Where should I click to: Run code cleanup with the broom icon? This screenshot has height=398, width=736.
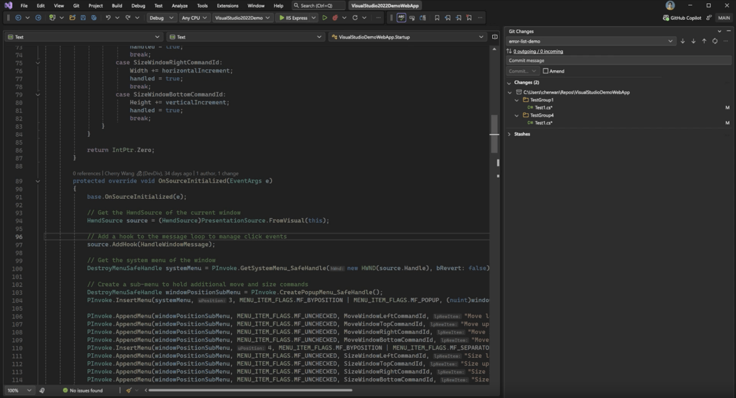point(129,390)
